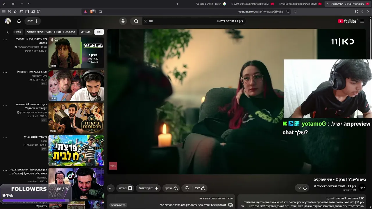The height and width of the screenshot is (209, 372).
Task: Open the Lupix 'פרצתי לו לבית' thumbnail
Action: (76, 151)
